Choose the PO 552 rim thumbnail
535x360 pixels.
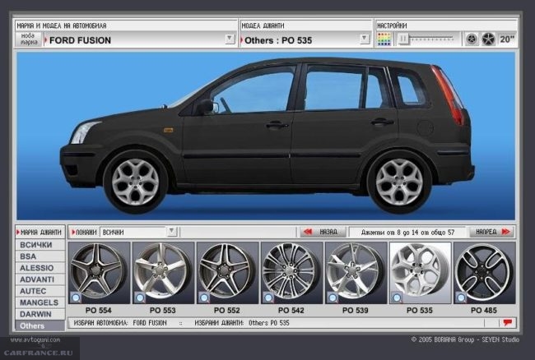227,273
